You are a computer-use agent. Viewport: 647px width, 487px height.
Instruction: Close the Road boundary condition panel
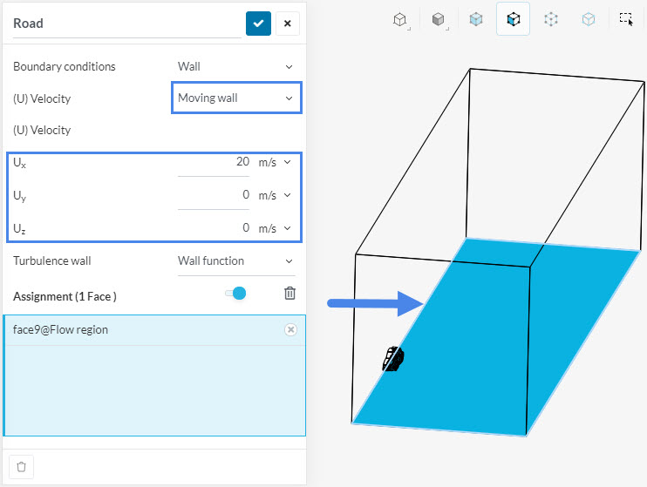(x=288, y=24)
